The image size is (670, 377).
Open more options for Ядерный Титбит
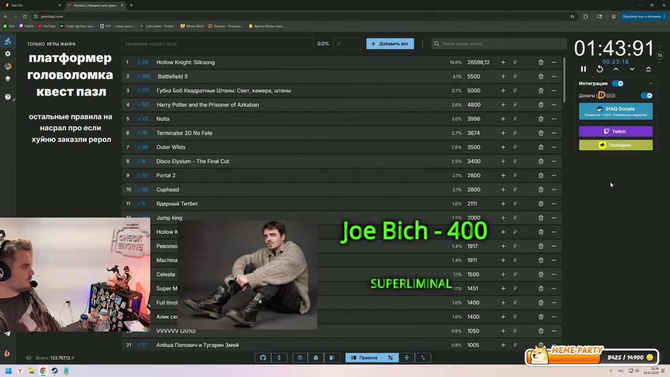tap(554, 204)
